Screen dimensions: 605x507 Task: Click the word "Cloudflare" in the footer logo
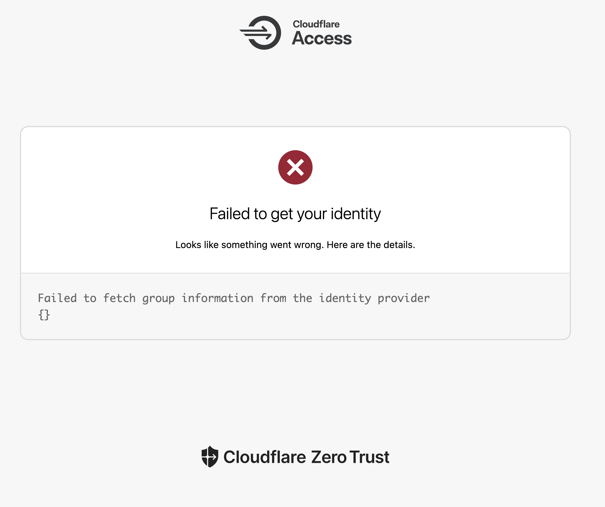264,457
